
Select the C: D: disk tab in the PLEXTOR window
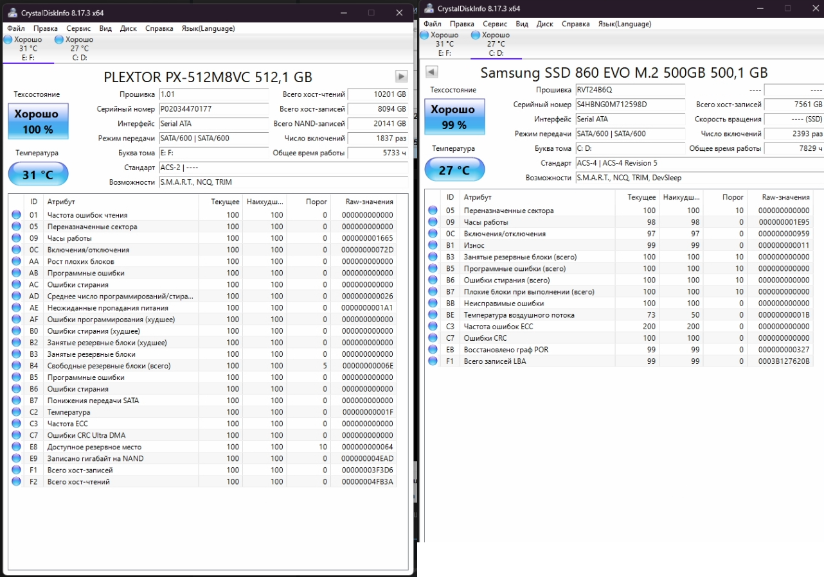click(x=80, y=48)
